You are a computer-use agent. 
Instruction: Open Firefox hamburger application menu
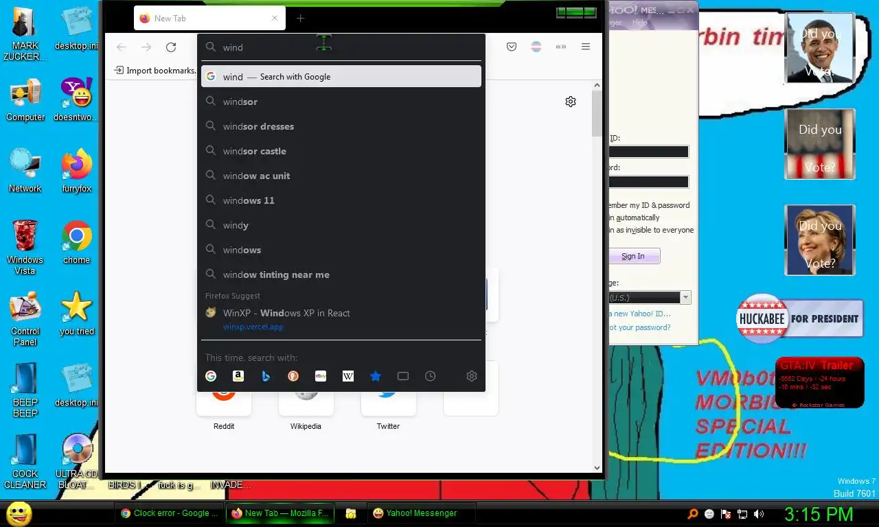(586, 47)
